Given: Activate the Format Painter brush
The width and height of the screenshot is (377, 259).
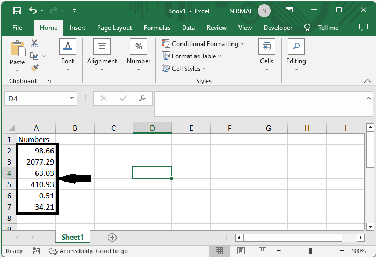Looking at the screenshot, I should tap(34, 68).
